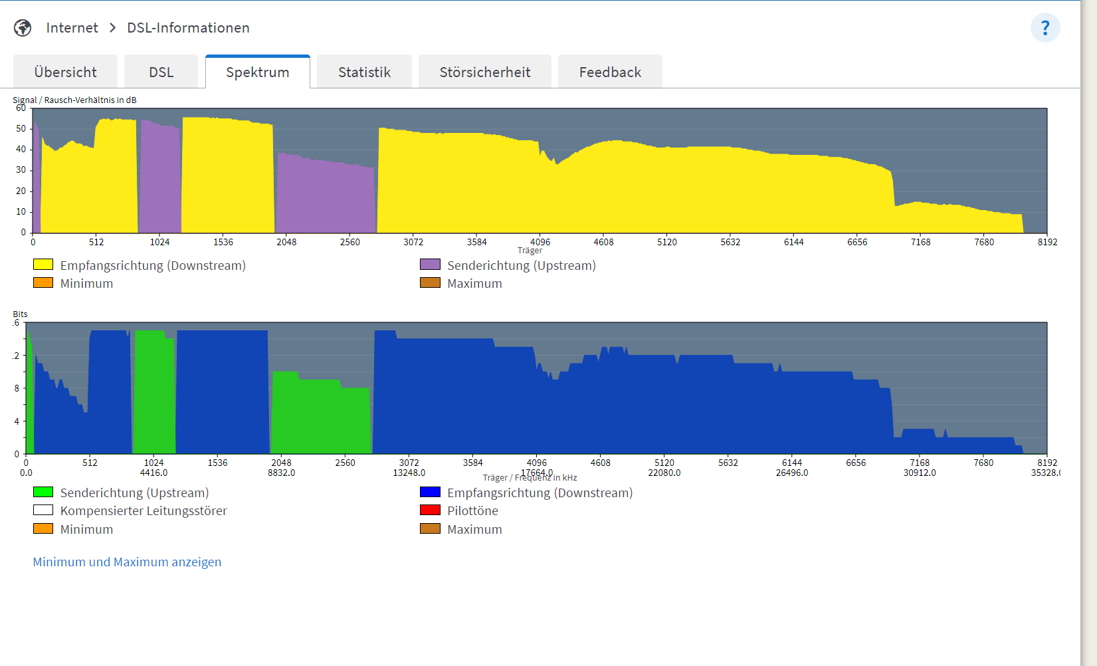Switch to the Übersicht tab
Screen dimensions: 1097x666
coord(65,72)
